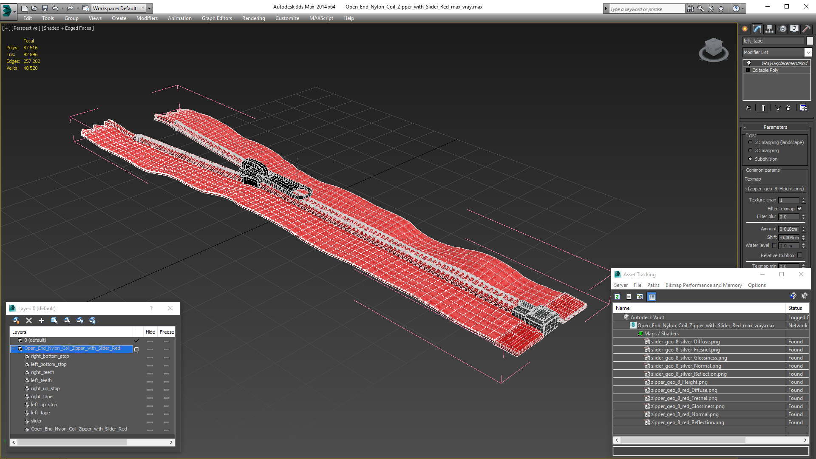Collapse the Open_End_Nylon_Coil_Zipper_with_Slider_Red layer
The height and width of the screenshot is (459, 816).
13,348
